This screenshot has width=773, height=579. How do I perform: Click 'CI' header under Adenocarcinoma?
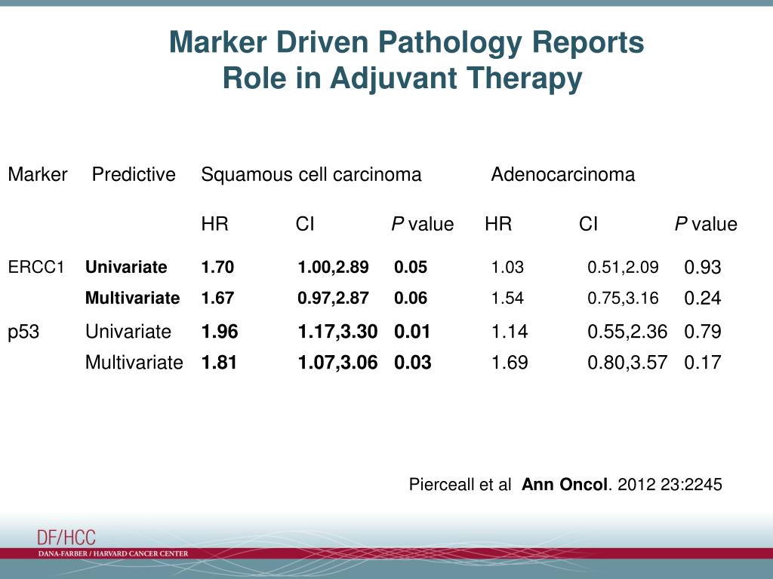[588, 224]
